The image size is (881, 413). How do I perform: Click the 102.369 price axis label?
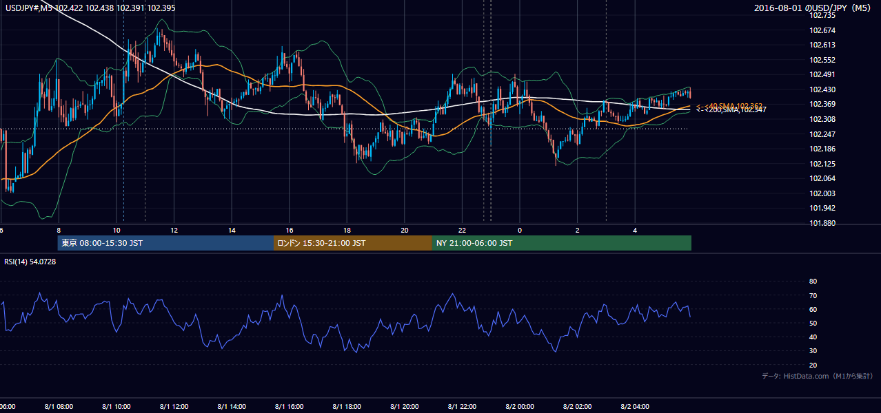pyautogui.click(x=823, y=104)
